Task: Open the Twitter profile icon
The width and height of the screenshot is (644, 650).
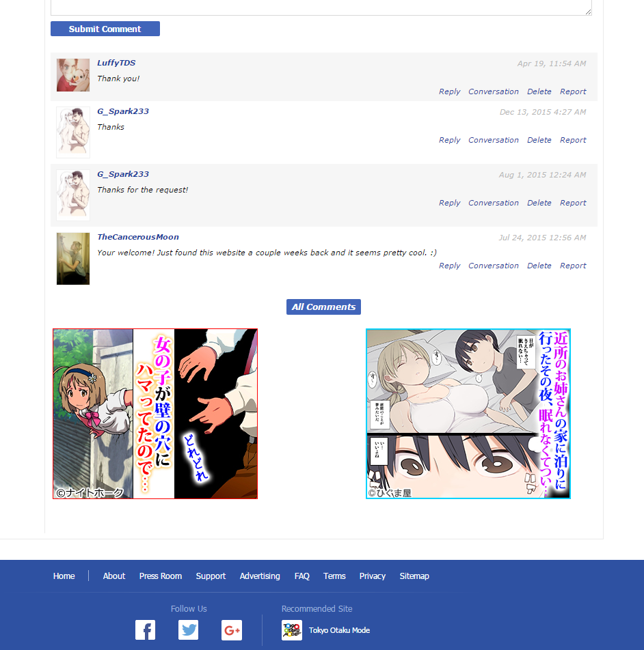Action: 189,630
